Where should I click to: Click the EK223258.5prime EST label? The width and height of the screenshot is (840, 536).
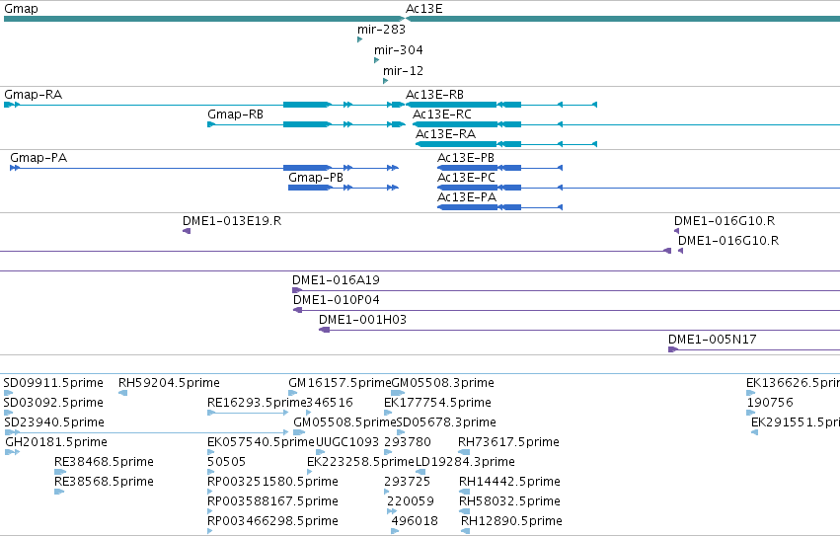tap(361, 462)
